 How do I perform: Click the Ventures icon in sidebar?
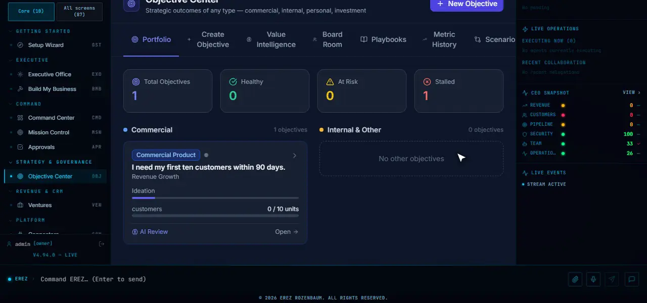click(20, 205)
